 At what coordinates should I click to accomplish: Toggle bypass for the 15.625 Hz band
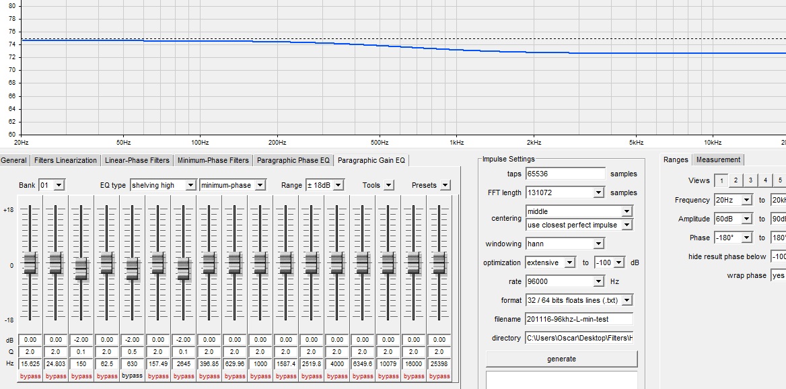(x=30, y=376)
